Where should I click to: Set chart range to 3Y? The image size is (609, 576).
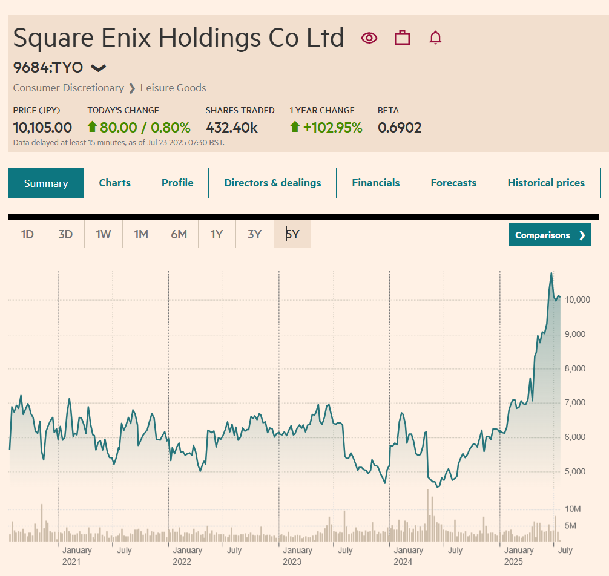(254, 234)
